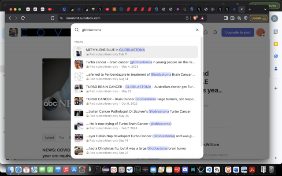Open Music app in the Dock

click(x=66, y=169)
